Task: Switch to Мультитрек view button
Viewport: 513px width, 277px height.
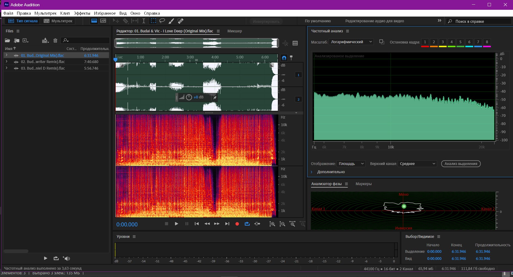Action: point(58,21)
